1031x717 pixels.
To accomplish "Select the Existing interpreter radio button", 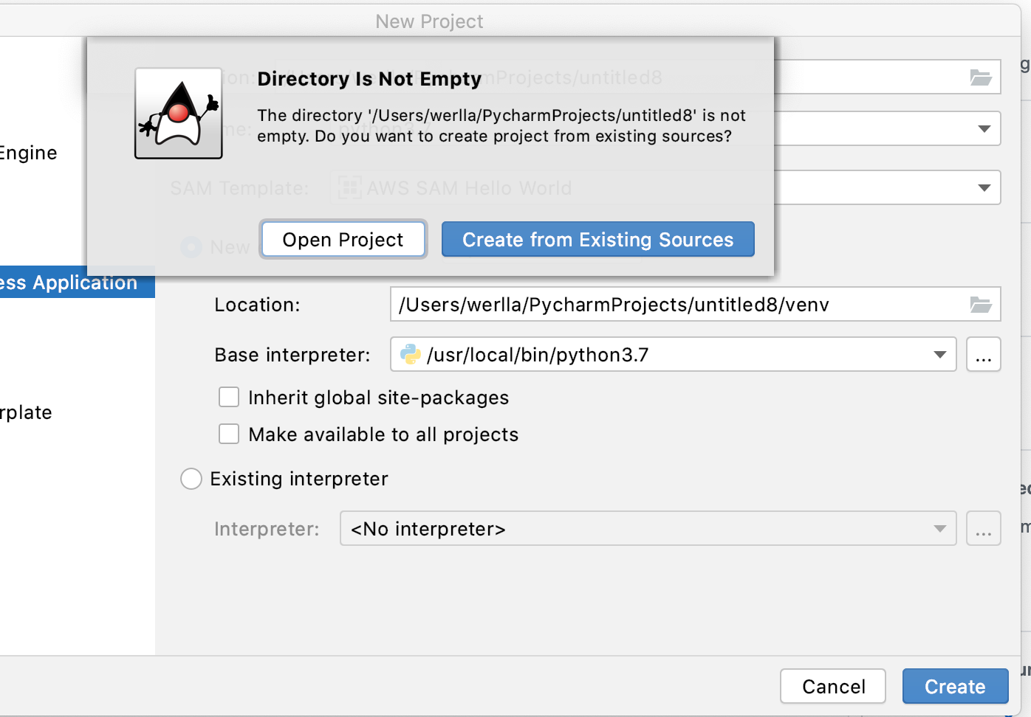I will (x=191, y=479).
